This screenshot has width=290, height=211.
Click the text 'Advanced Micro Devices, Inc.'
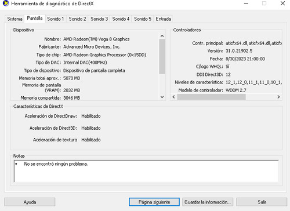(92, 47)
